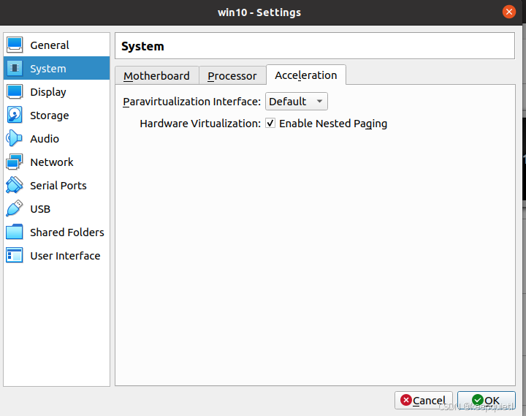Image resolution: width=526 pixels, height=416 pixels.
Task: Switch to the Motherboard tab
Action: tap(156, 76)
